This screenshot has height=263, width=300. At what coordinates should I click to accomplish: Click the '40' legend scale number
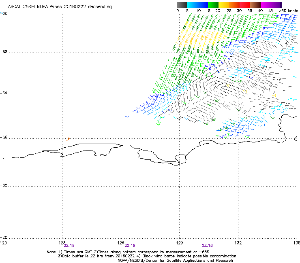tap(260, 11)
